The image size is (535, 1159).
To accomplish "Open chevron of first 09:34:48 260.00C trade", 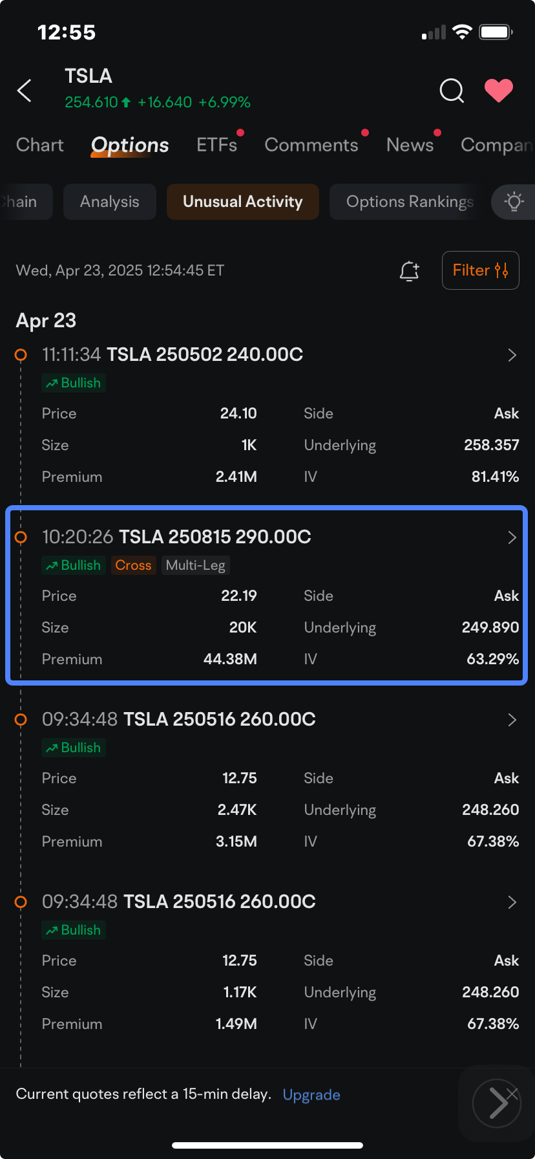I will click(512, 720).
